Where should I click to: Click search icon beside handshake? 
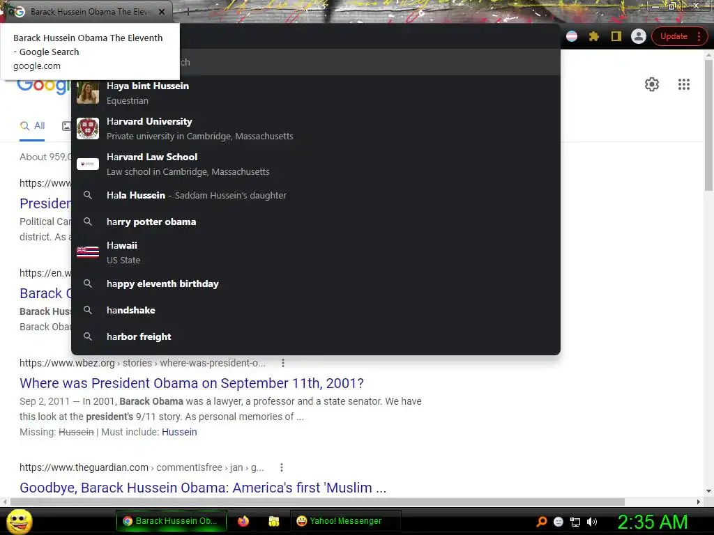pos(88,310)
